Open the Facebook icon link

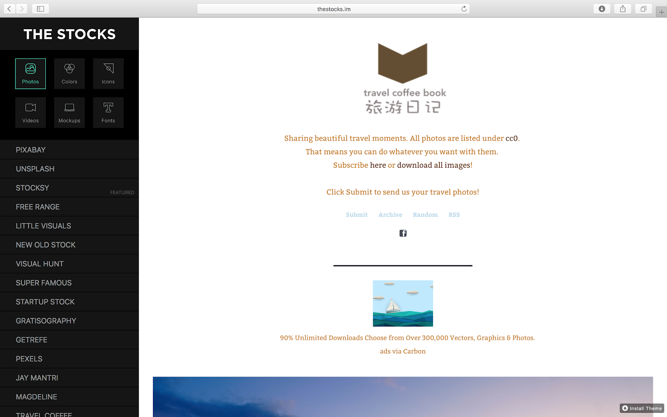click(403, 233)
